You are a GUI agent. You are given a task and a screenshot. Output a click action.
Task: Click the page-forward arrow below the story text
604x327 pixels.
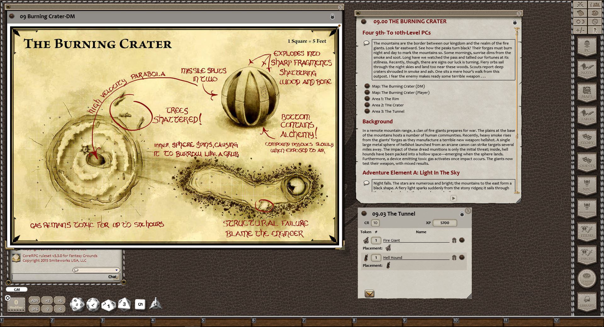453,198
